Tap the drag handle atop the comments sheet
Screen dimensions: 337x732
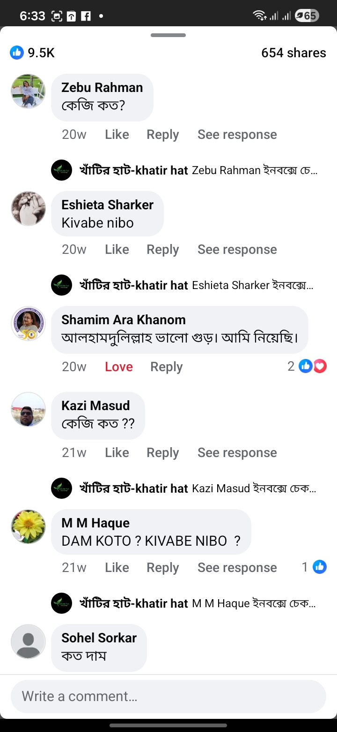(168, 35)
